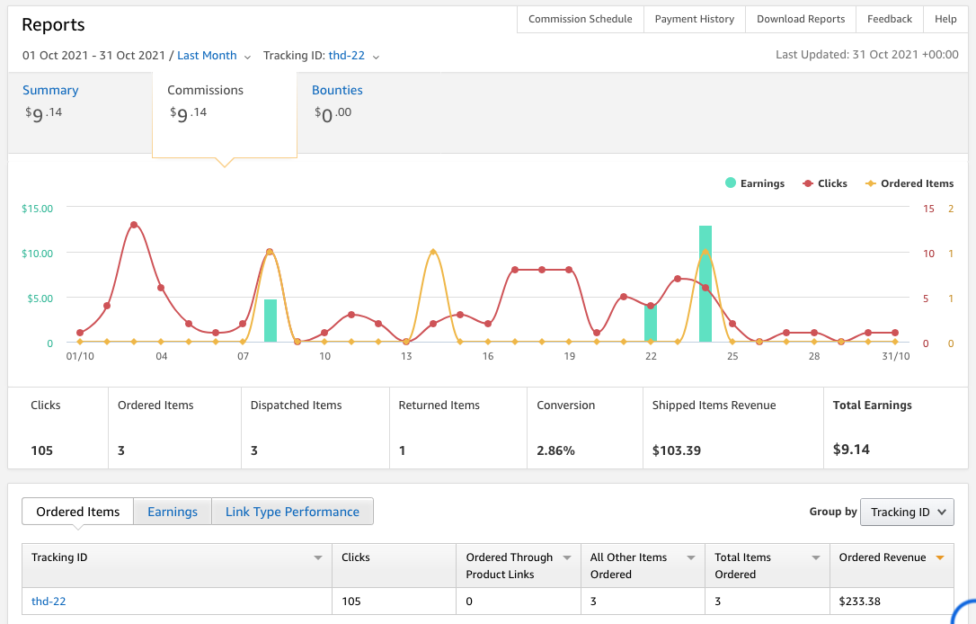
Task: Click the Download Reports button
Action: tap(801, 19)
